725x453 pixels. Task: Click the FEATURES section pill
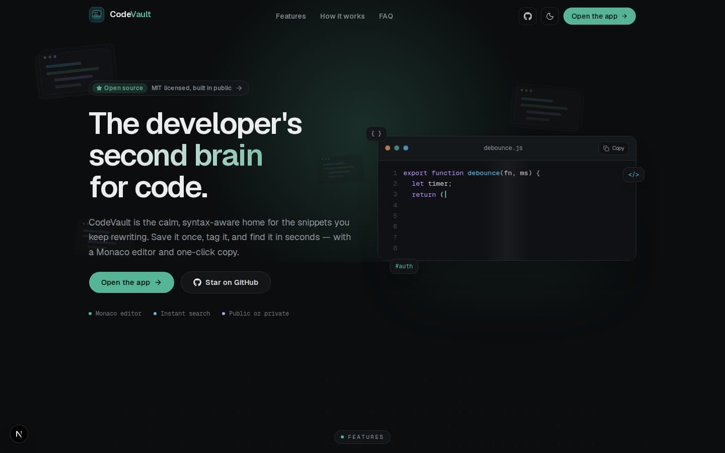(x=362, y=437)
